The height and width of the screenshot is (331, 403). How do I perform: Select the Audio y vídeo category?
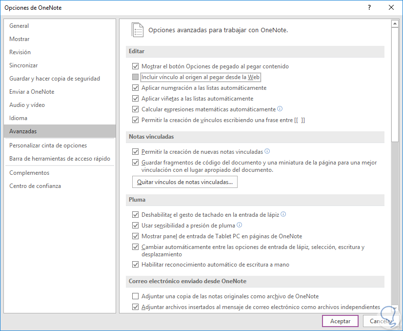(x=60, y=104)
